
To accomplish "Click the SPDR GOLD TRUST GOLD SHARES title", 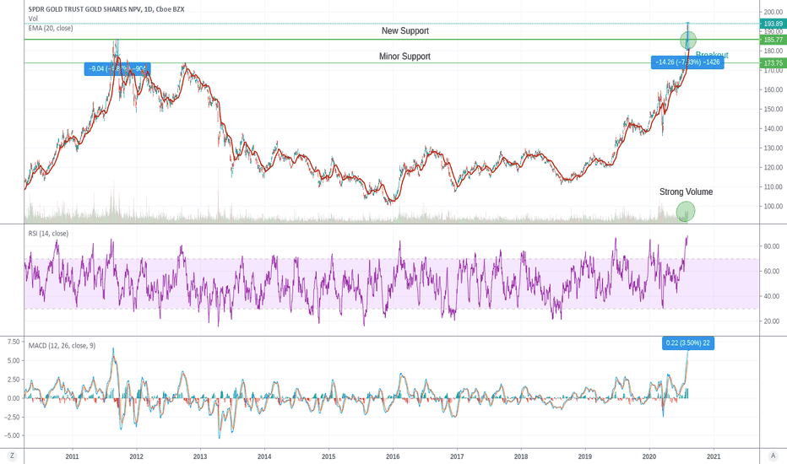I will [x=106, y=9].
